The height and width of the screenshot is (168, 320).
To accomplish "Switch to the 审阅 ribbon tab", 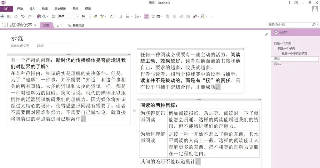I will click(x=75, y=9).
